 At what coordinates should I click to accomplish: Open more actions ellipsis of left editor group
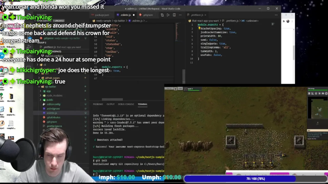[x=180, y=15]
